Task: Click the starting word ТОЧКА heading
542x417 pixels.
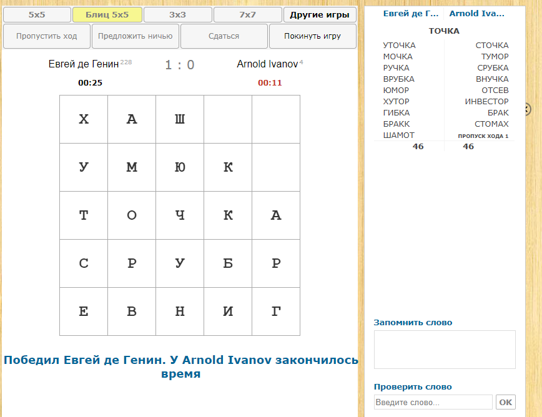Action: click(444, 31)
